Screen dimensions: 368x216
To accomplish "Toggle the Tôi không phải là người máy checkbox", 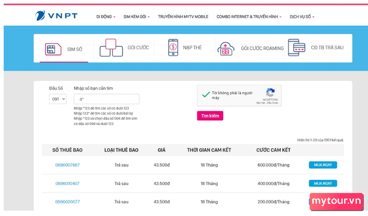I will tap(206, 95).
